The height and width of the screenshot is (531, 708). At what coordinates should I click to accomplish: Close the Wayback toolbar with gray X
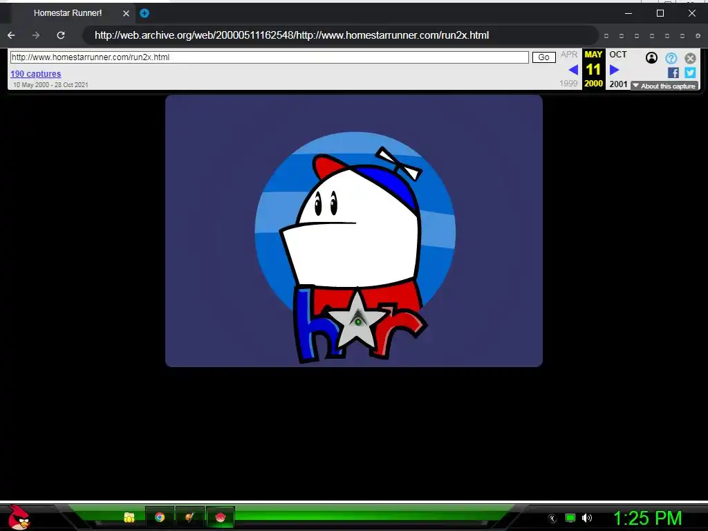click(690, 58)
